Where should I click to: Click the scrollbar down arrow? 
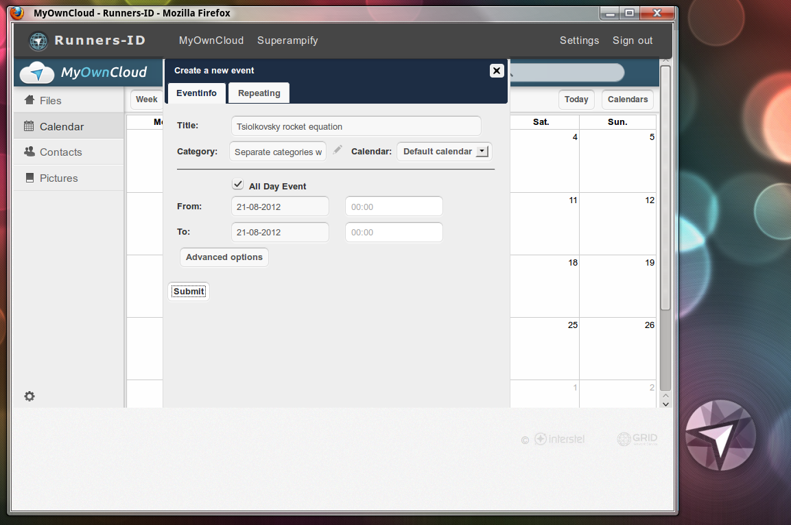pos(665,404)
